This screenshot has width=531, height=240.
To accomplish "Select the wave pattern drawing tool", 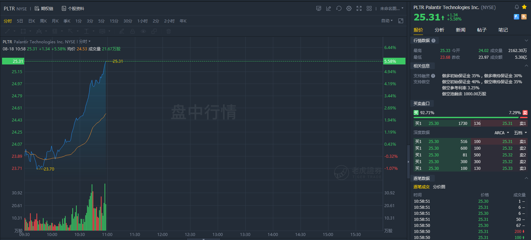I will 39,31.
